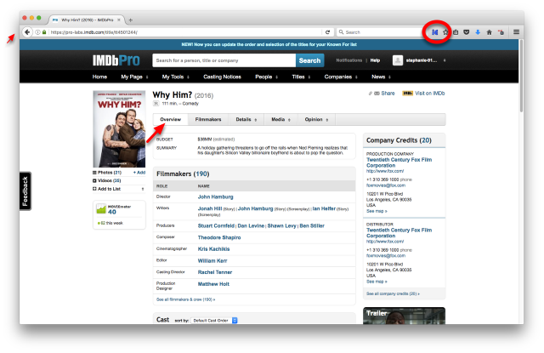Click the site info icon in the address bar
The width and height of the screenshot is (544, 353).
37,32
